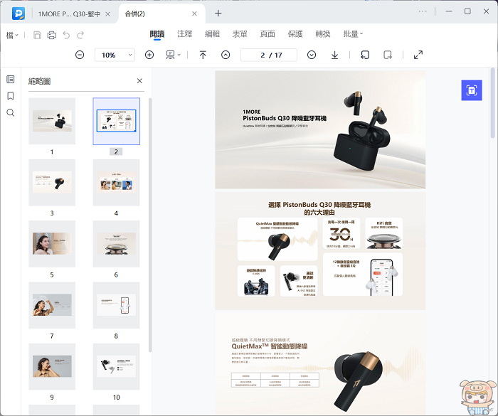Click the page number field 2 / 17
Screen dimensions: 498x416
(x=269, y=55)
